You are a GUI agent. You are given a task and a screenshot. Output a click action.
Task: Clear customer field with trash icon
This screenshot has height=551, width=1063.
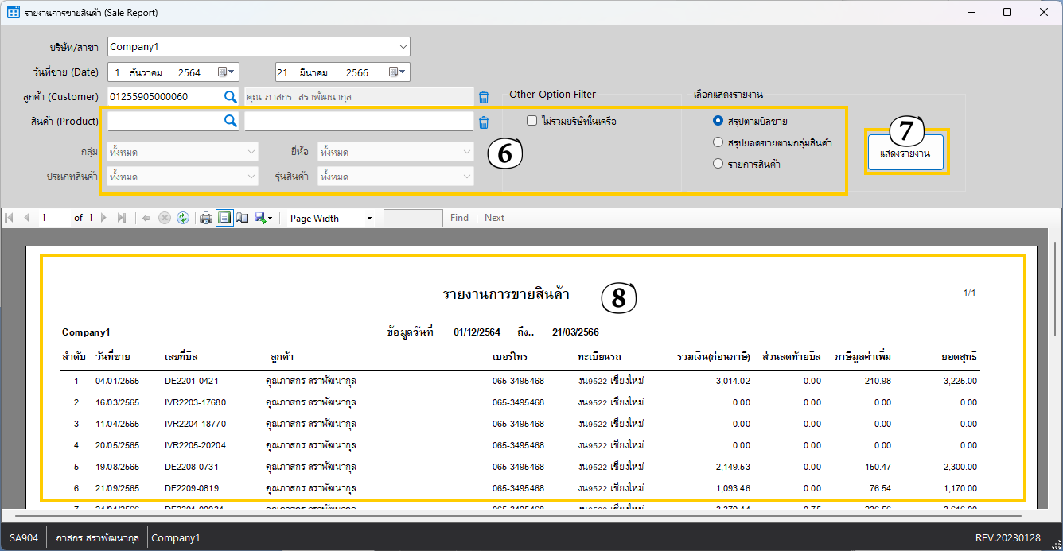pyautogui.click(x=483, y=97)
